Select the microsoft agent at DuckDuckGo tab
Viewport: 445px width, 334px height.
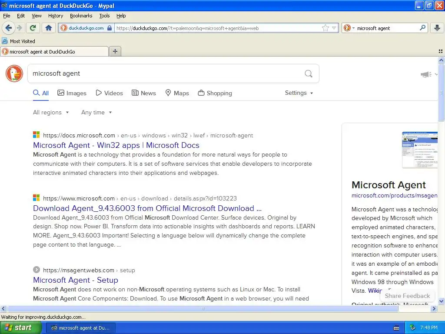54,51
